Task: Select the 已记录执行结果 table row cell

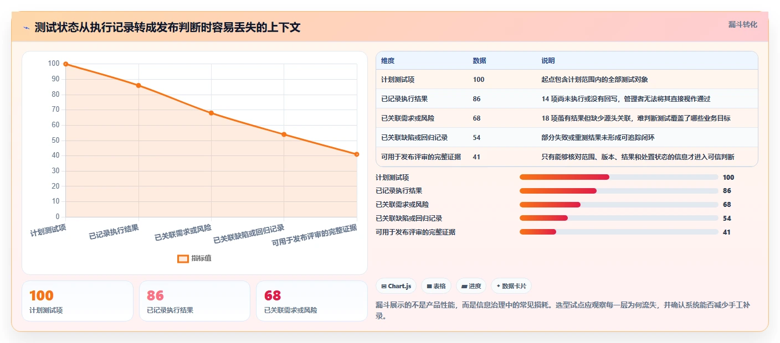Action: [404, 99]
